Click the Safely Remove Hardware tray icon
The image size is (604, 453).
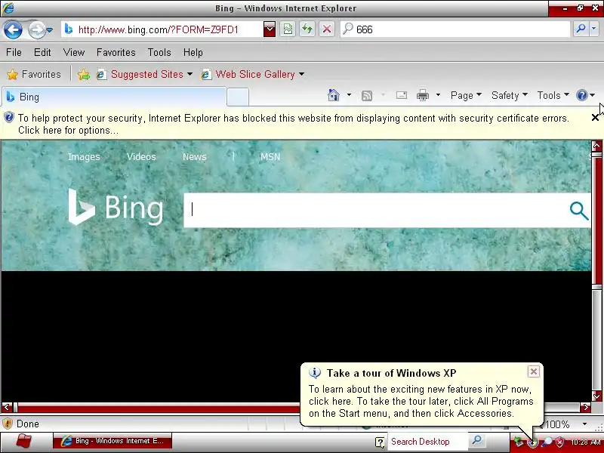coord(519,442)
